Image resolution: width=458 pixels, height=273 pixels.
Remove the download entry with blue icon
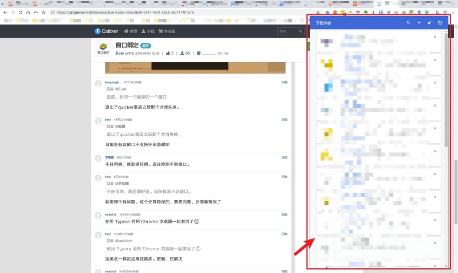click(435, 83)
